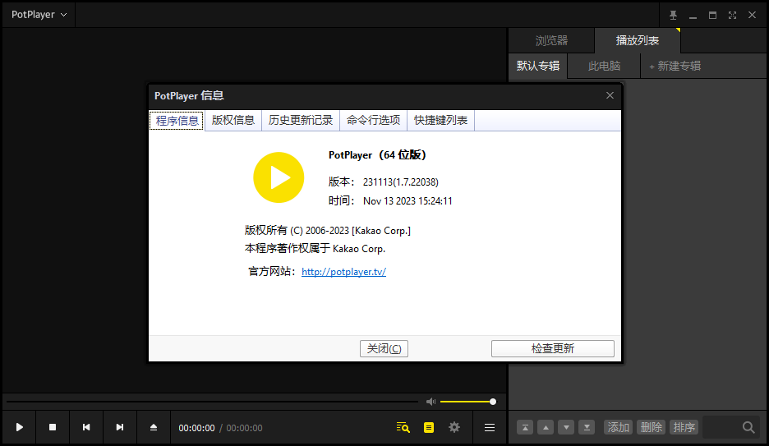769x446 pixels.
Task: Switch to the 浏览器 tab
Action: [551, 41]
